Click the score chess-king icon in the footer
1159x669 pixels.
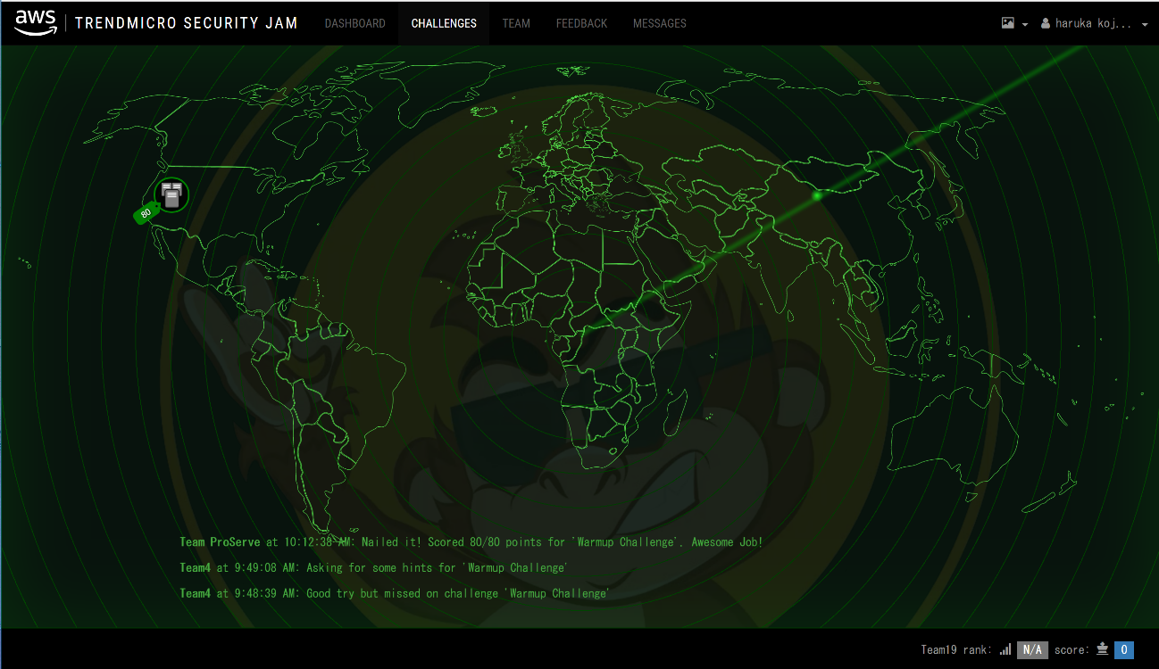[x=1102, y=649]
